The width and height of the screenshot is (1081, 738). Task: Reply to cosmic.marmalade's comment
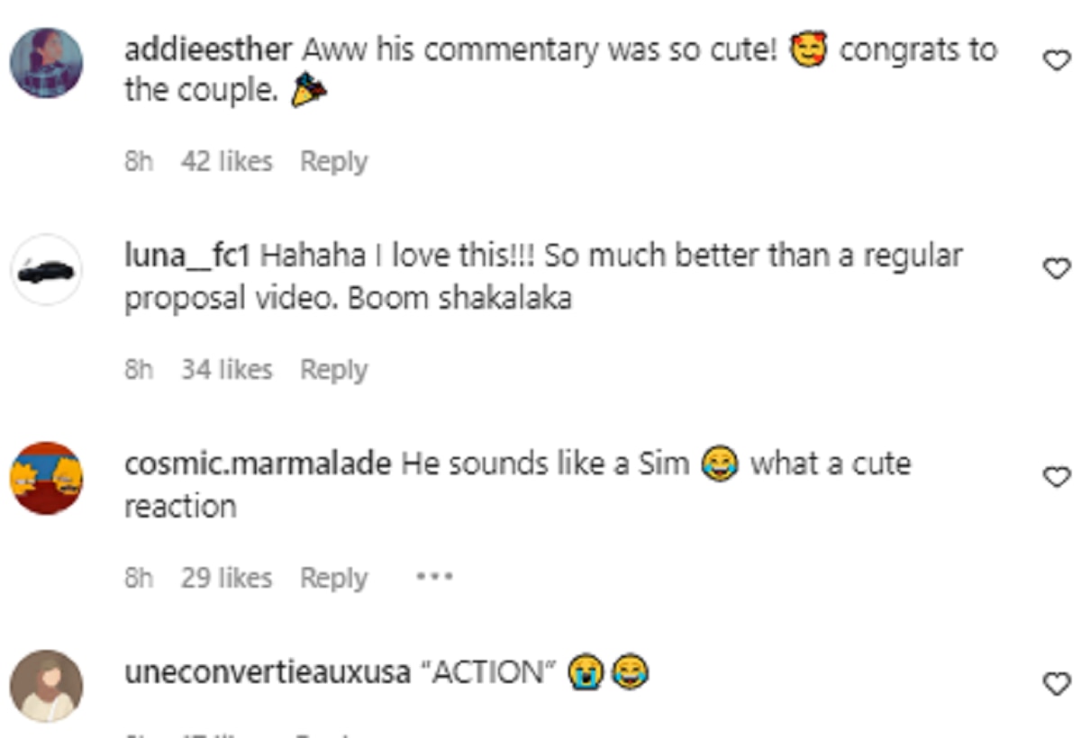coord(333,578)
